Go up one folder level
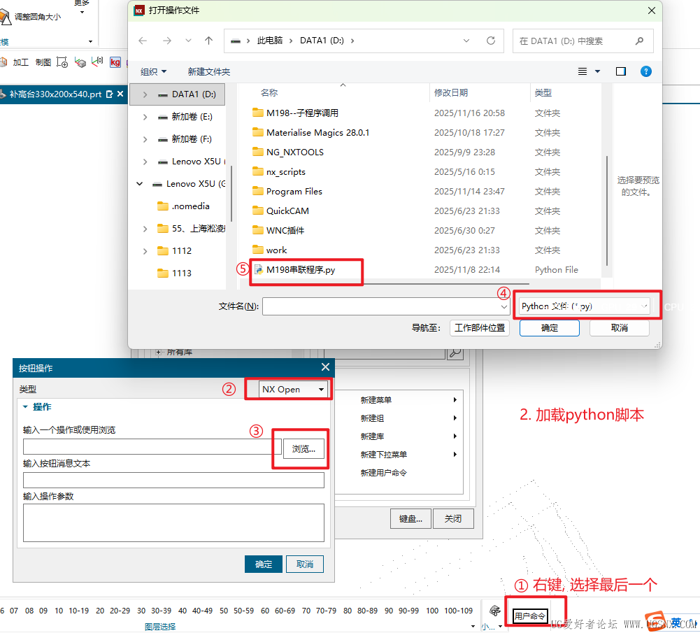Screen dimensions: 700x633 (x=208, y=41)
